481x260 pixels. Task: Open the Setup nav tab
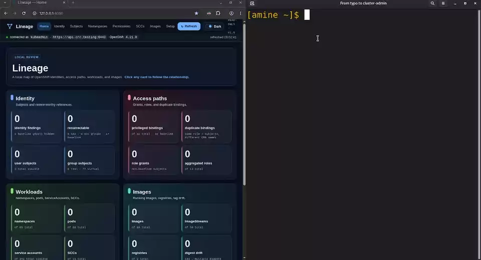170,26
